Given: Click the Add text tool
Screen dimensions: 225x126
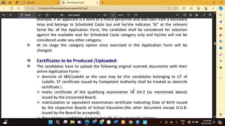Looking at the screenshot, I should tap(47, 15).
